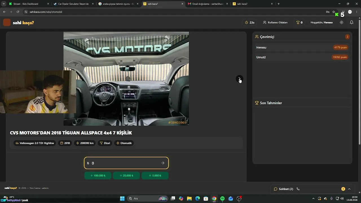Switch to the araba piyasa tahmin oyunu tab
Viewport: 361px width, 203px height.
[118, 4]
